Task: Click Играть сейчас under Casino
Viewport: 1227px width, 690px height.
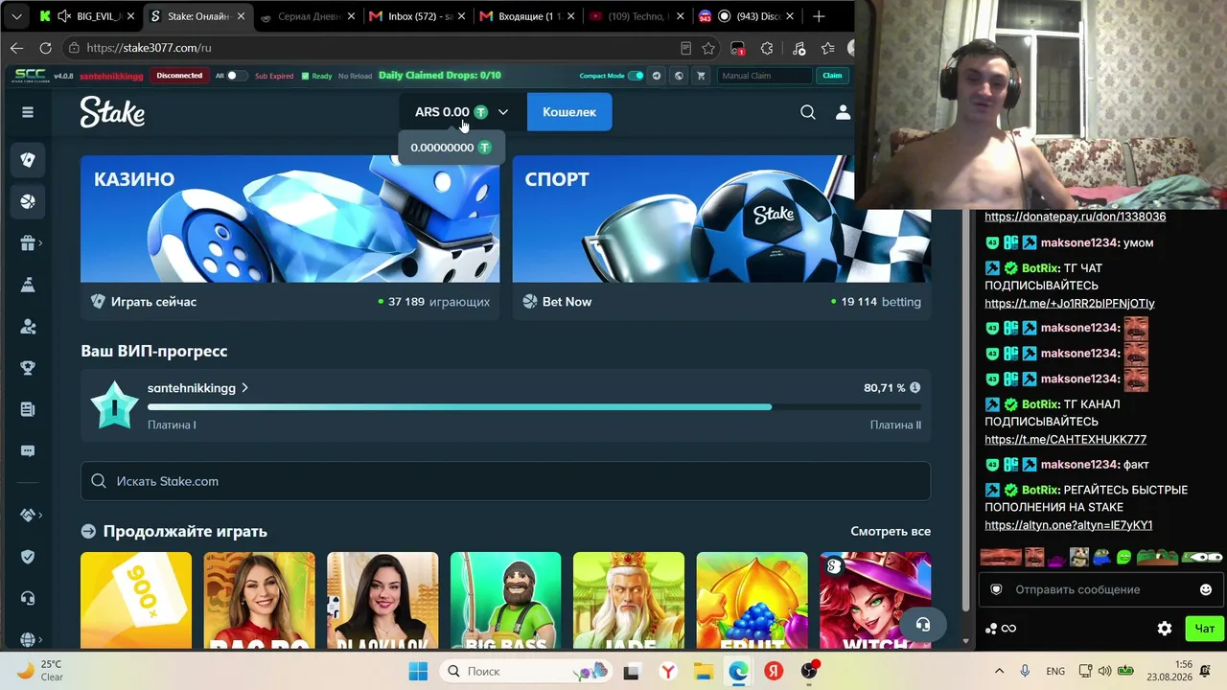Action: [x=153, y=302]
